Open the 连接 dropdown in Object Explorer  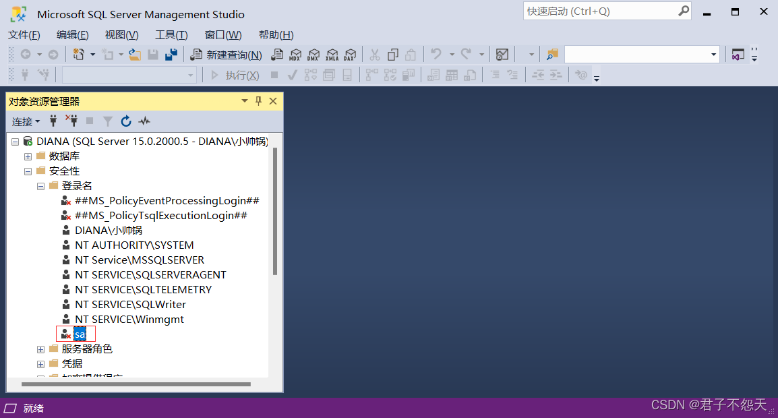[x=26, y=121]
